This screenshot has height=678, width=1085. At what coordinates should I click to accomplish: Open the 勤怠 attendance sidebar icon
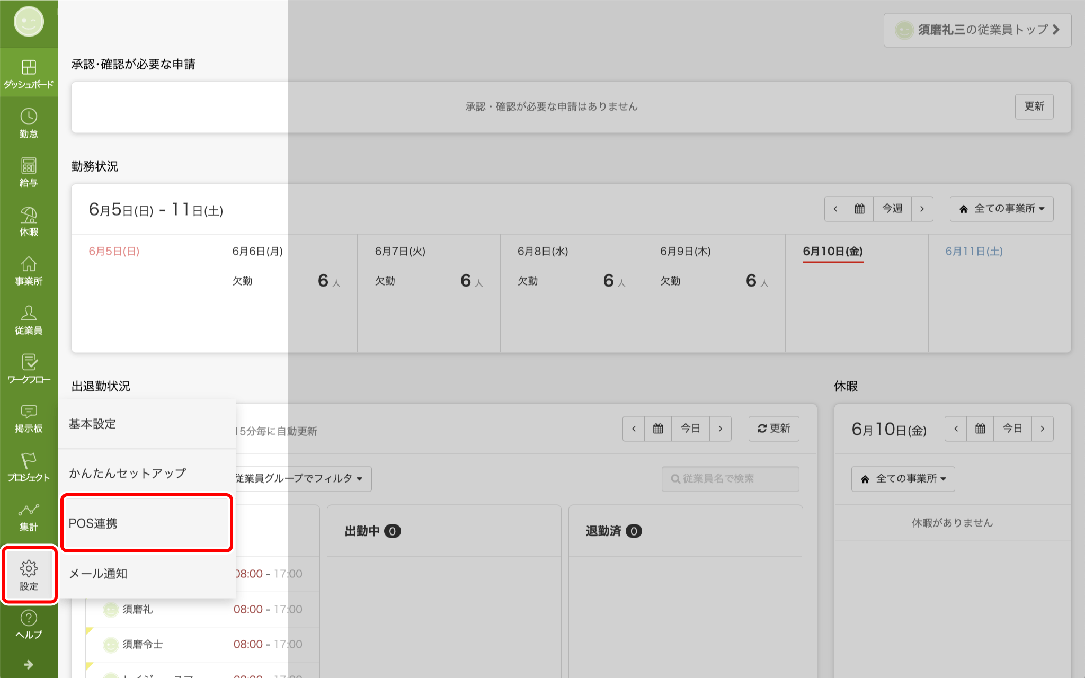[x=29, y=123]
